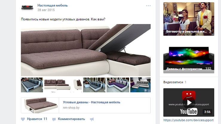Open the grey sofa on teal floor thumbnail
The width and height of the screenshot is (221, 124).
(x=140, y=85)
